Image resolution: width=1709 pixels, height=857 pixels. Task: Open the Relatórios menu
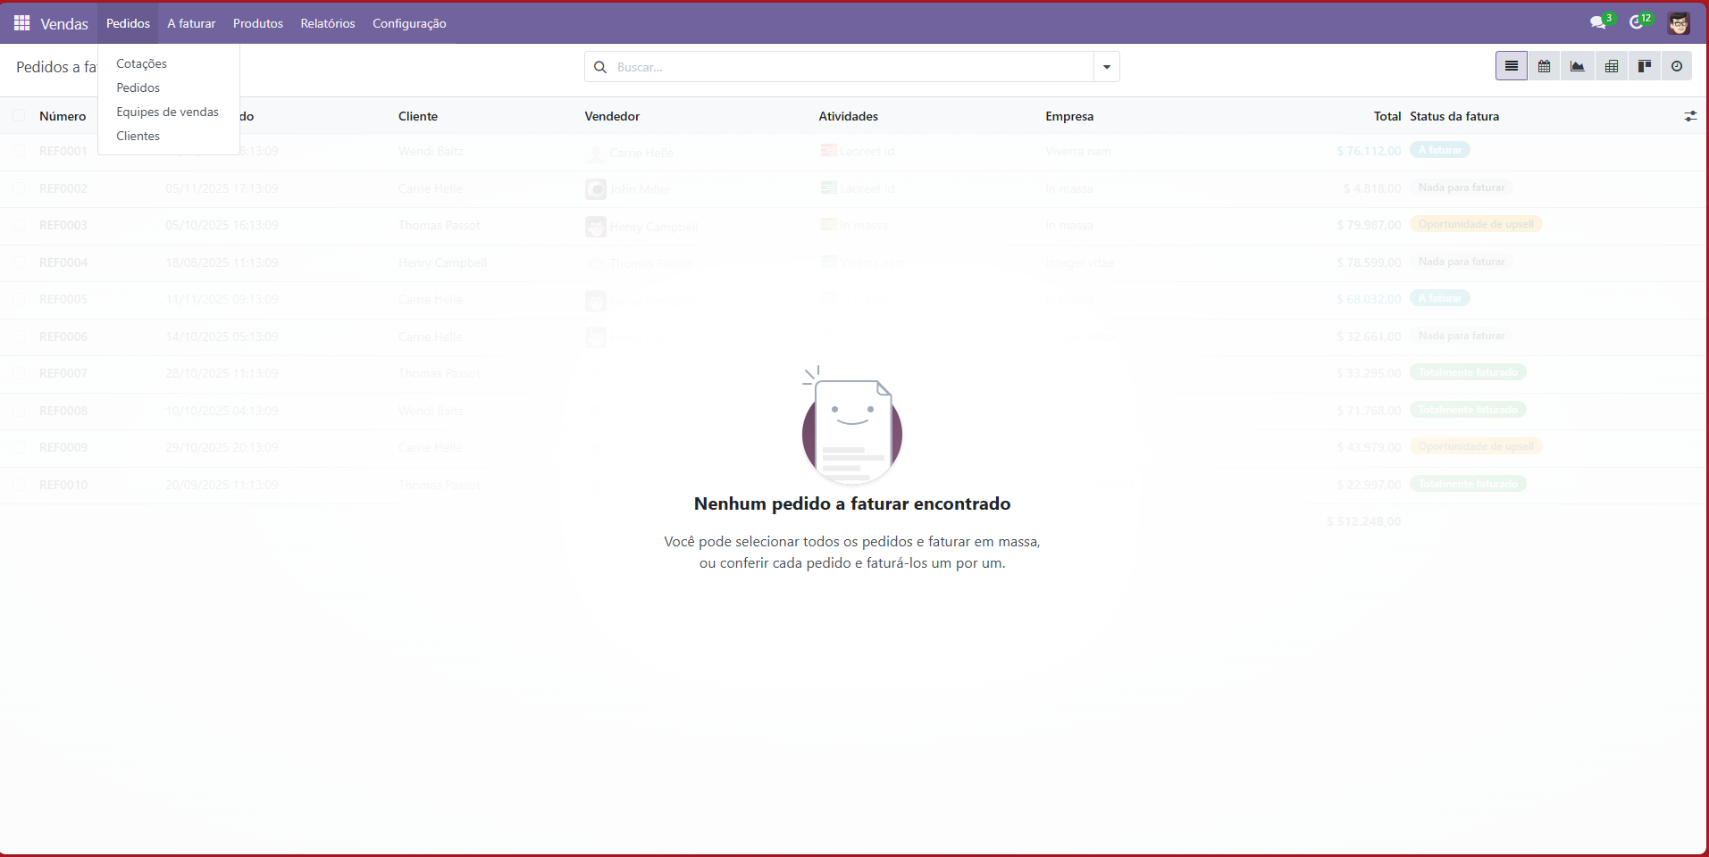click(x=328, y=23)
